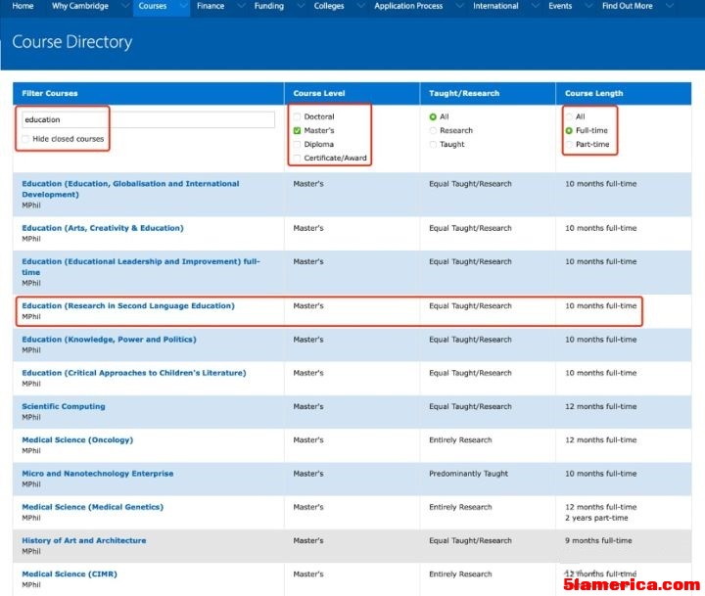Viewport: 705px width, 596px height.
Task: Click "2 years part-time" length text
Action: click(596, 519)
